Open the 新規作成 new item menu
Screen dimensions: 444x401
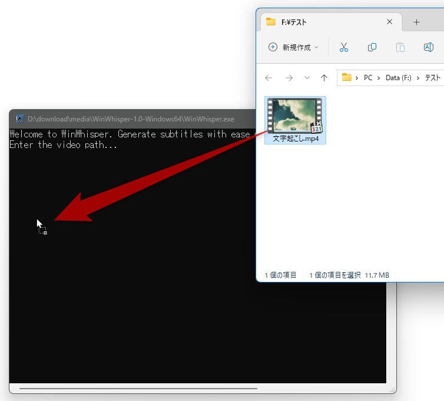[x=293, y=47]
